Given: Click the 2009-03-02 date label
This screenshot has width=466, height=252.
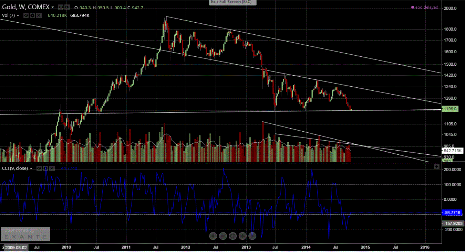Looking at the screenshot, I should (16, 247).
